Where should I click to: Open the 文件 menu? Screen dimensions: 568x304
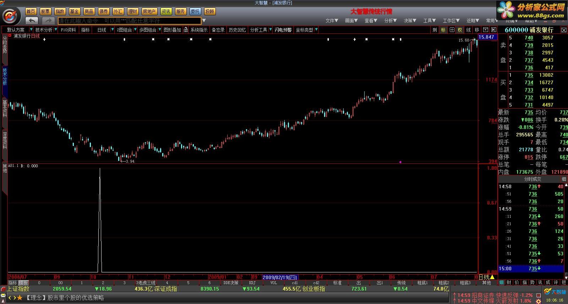(332, 21)
